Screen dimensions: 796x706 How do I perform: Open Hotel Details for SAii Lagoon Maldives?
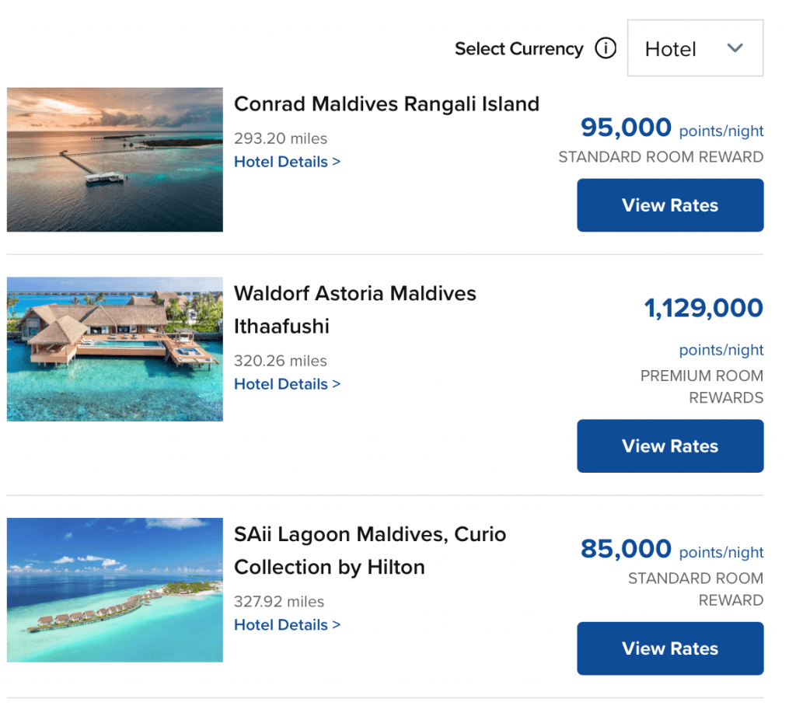point(287,624)
